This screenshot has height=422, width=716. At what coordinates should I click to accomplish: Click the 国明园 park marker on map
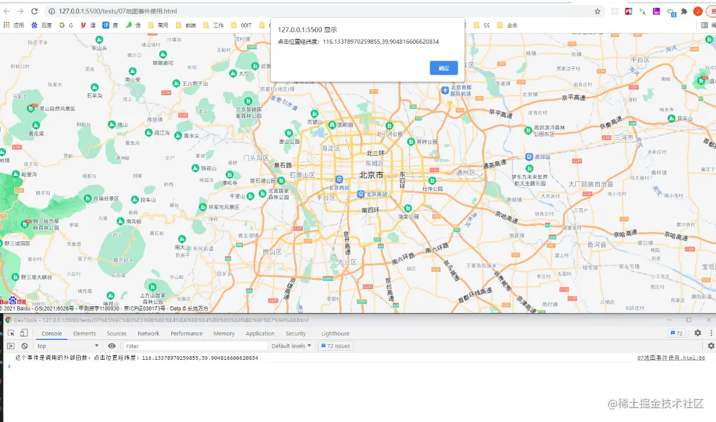coord(332,125)
